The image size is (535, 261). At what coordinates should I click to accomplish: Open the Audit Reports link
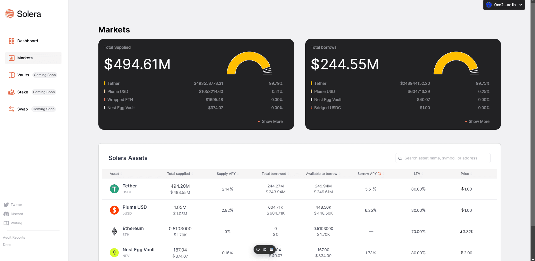click(x=14, y=238)
